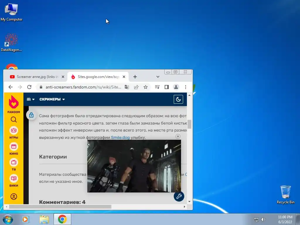The image size is (300, 225).
Task: Click the scroll down arrow of the page
Action: pyautogui.click(x=190, y=202)
